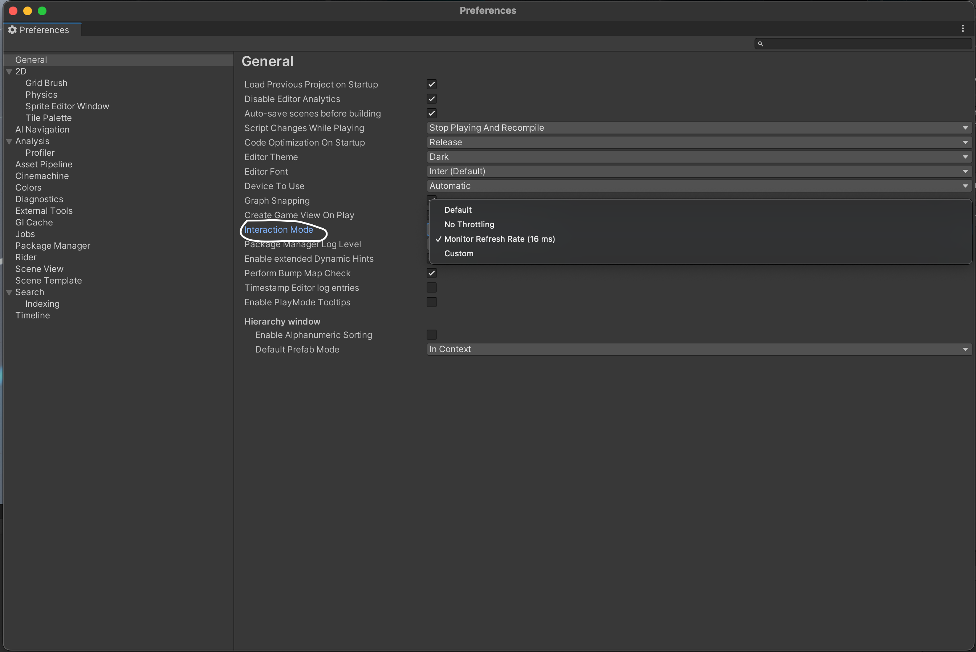Click the three-dot kebab menu icon

tap(962, 28)
